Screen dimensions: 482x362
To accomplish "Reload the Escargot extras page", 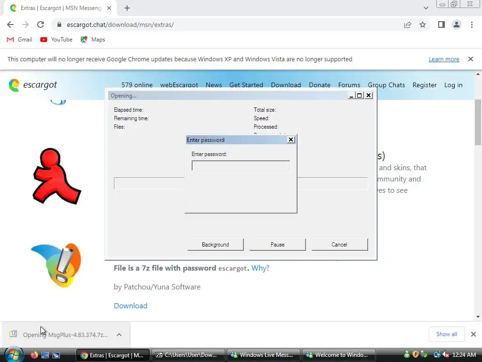I will (40, 25).
